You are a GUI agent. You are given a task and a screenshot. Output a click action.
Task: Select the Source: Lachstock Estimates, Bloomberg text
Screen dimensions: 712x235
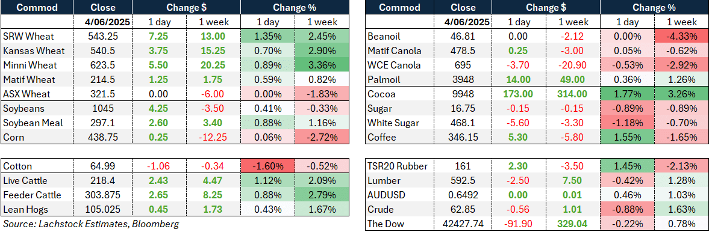point(91,224)
